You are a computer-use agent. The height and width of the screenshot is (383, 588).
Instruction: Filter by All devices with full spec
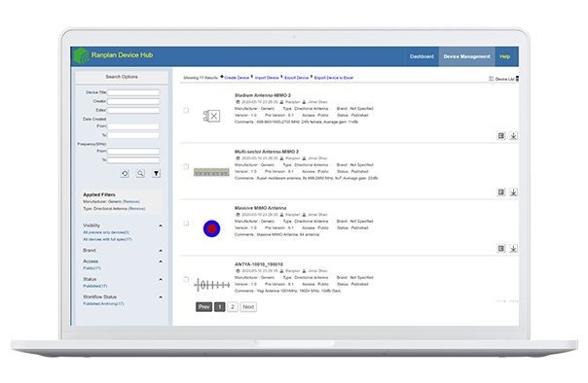click(107, 239)
